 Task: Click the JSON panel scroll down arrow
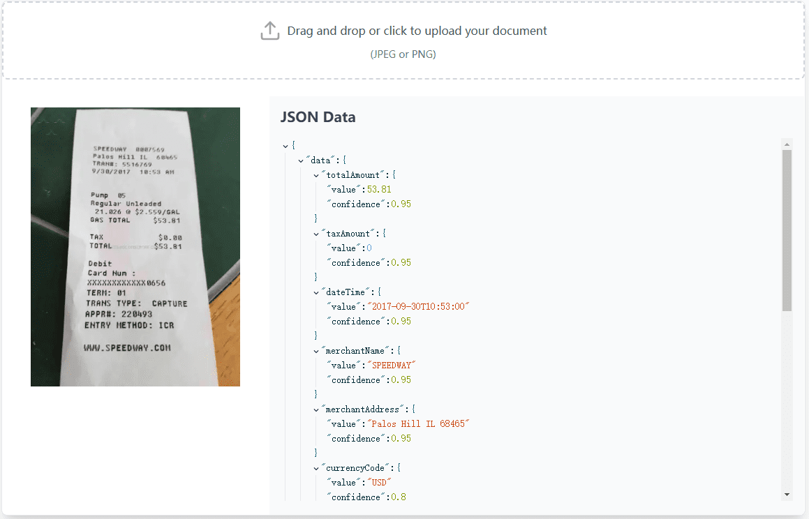787,495
